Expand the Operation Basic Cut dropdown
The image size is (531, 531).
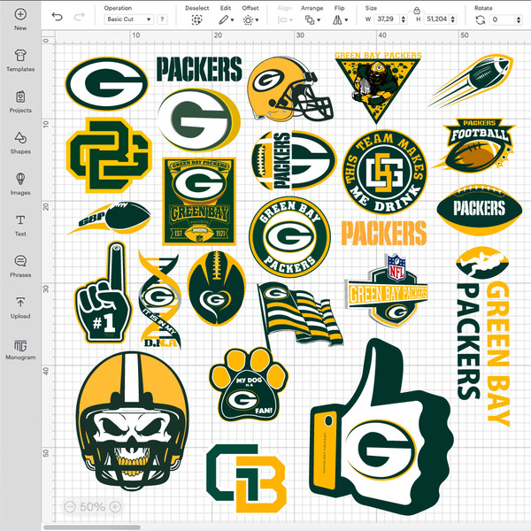tap(128, 19)
